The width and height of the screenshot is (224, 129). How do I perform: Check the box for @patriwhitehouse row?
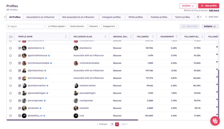click(11, 56)
